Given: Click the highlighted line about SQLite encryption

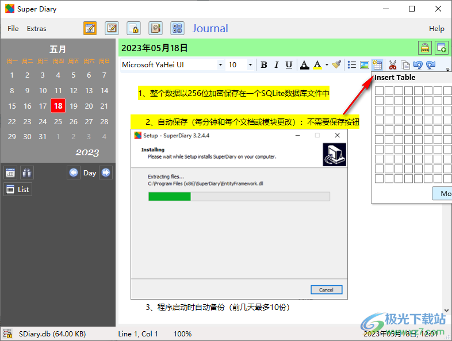Looking at the screenshot, I should 234,93.
